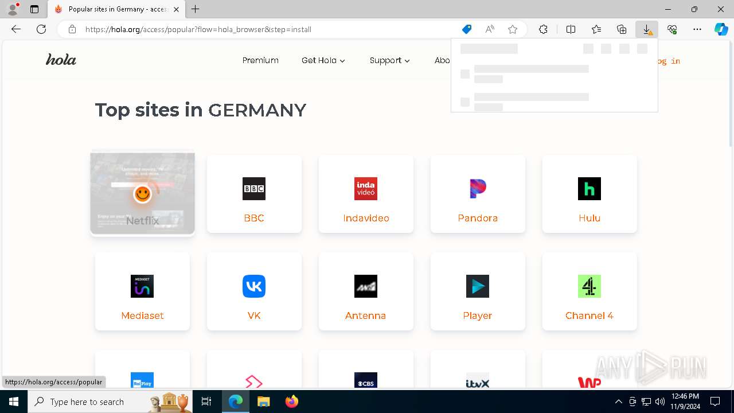Open the Hulu site icon
Image resolution: width=734 pixels, height=413 pixels.
pos(589,189)
